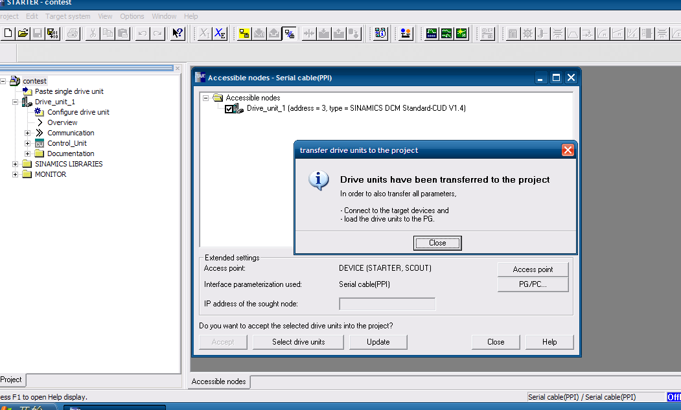Click the Accessible nodes toolbar icon

click(380, 34)
